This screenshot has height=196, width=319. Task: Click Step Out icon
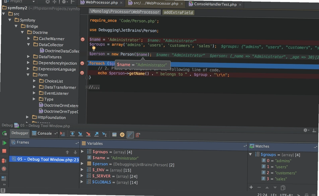(96, 134)
